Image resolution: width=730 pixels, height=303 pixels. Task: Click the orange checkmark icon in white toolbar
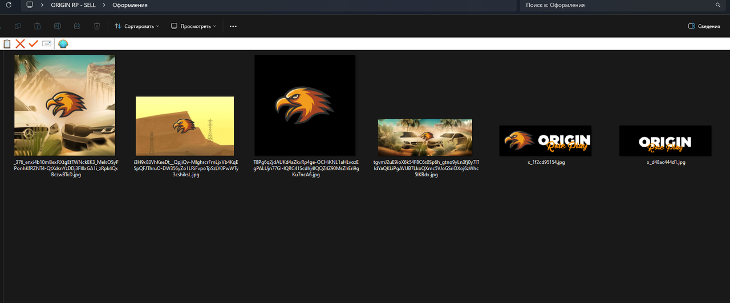click(x=33, y=44)
